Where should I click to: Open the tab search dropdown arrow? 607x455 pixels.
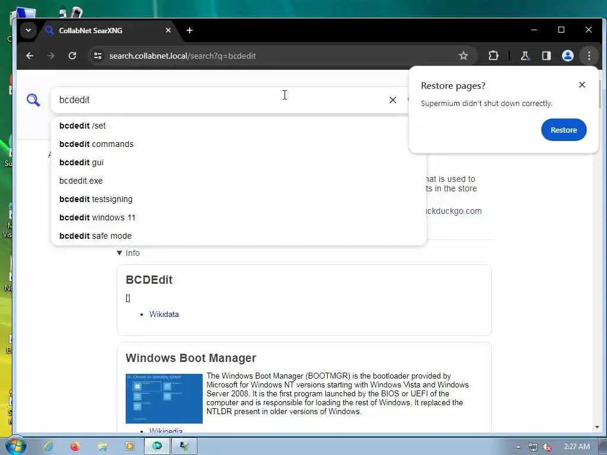click(x=28, y=30)
